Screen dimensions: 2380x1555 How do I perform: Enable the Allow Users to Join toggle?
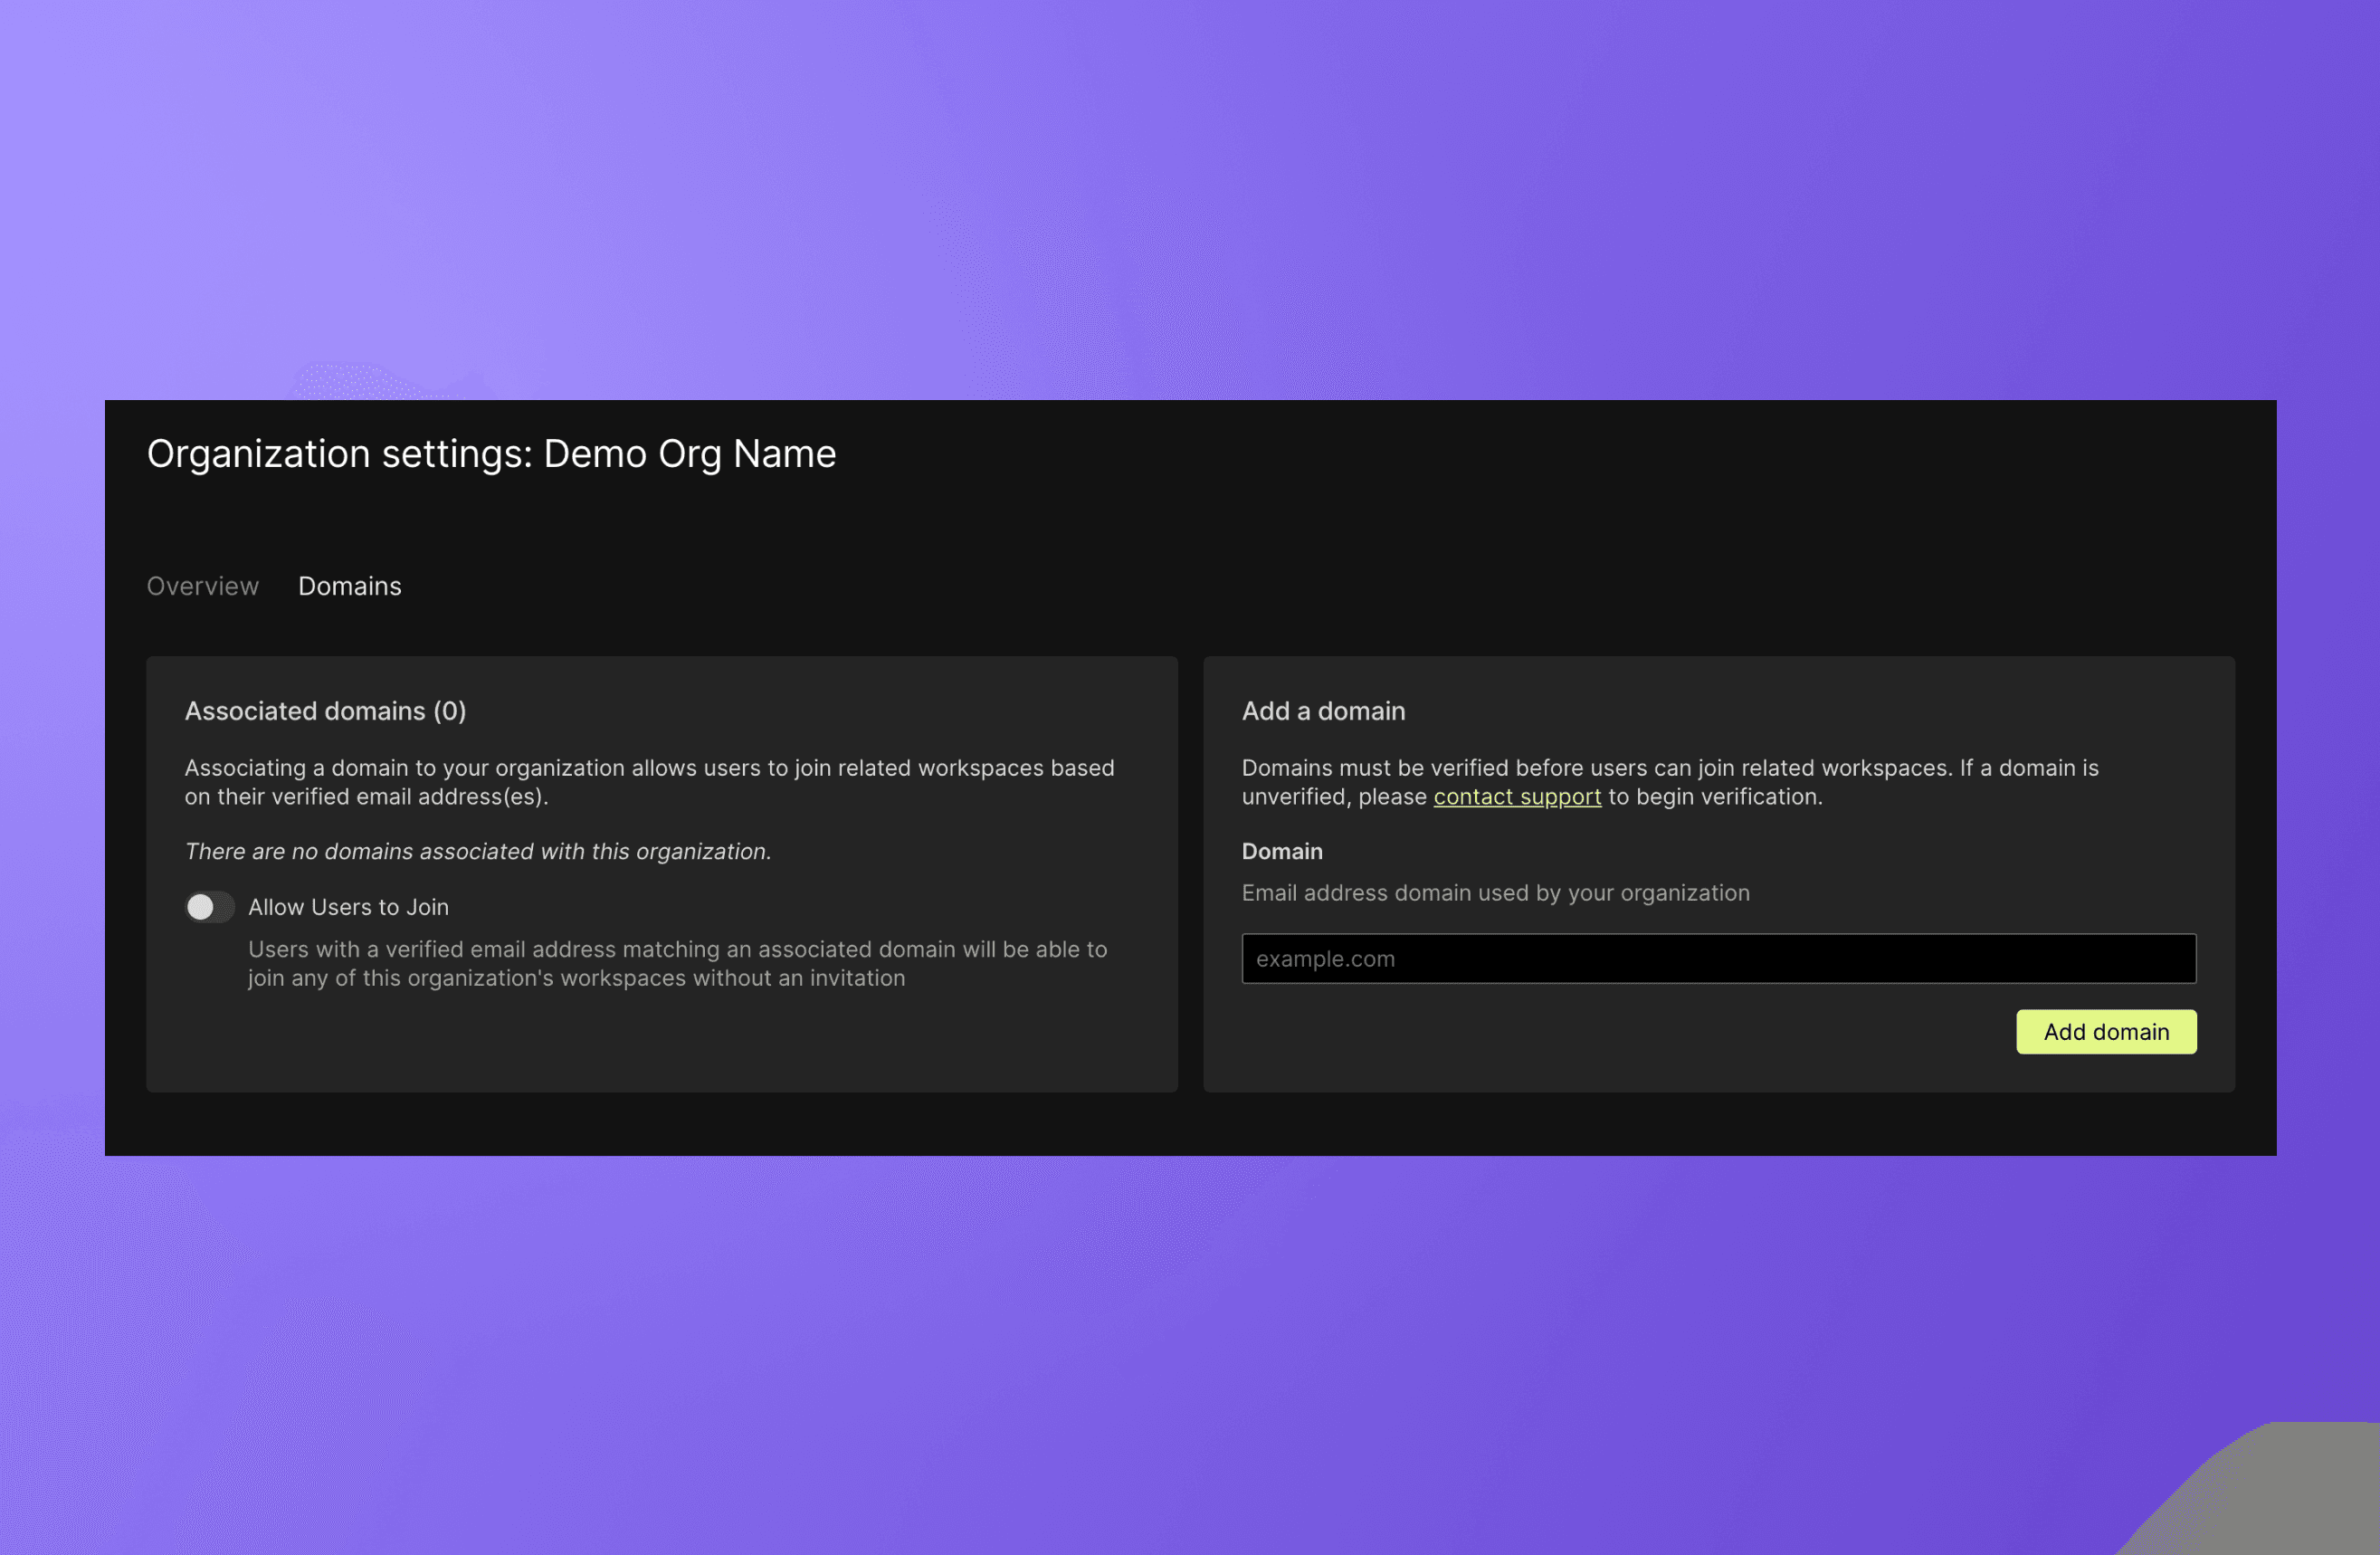tap(209, 907)
